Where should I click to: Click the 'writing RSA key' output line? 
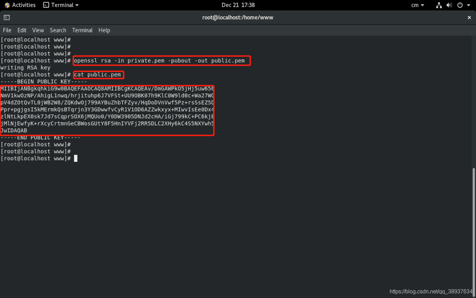26,68
